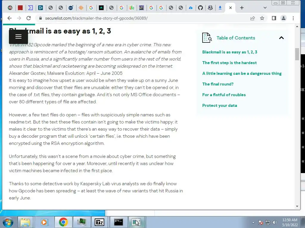Viewport: 305px width, 228px height.
Task: Open the hamburger menu on the Securelist page
Action: (18, 37)
